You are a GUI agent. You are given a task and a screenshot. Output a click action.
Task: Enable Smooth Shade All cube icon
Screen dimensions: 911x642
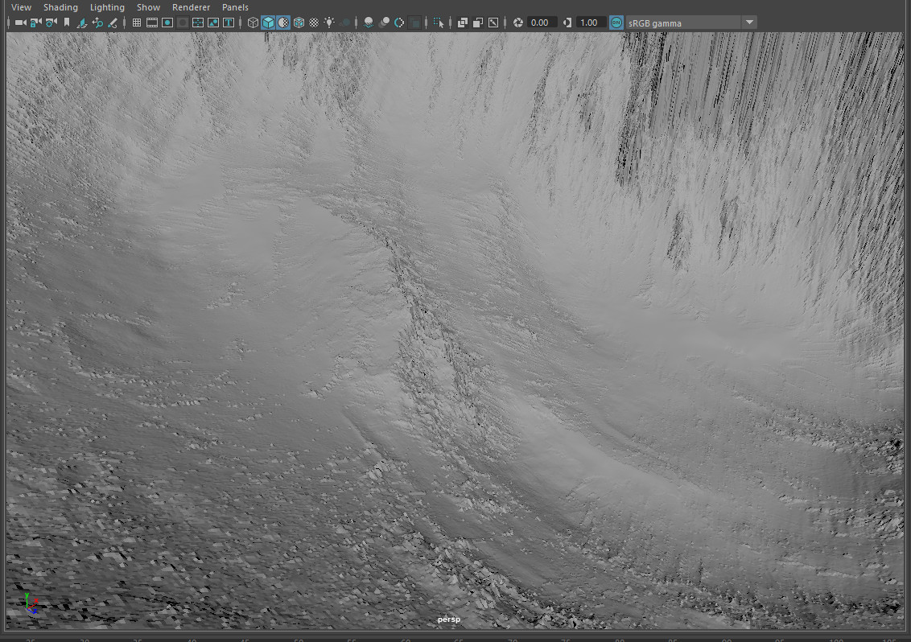(x=268, y=23)
